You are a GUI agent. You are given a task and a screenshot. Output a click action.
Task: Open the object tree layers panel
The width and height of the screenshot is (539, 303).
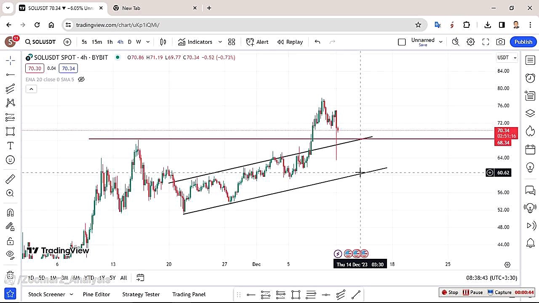pyautogui.click(x=530, y=113)
